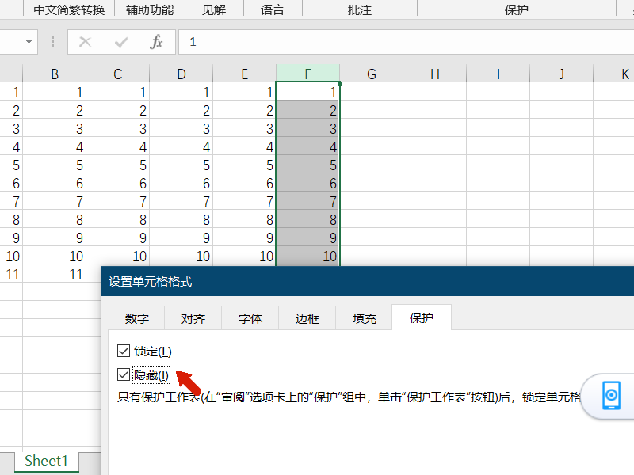This screenshot has width=634, height=475.
Task: Switch to the 边框 tab
Action: tap(306, 317)
